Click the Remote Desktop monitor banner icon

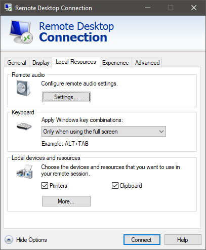(21, 32)
